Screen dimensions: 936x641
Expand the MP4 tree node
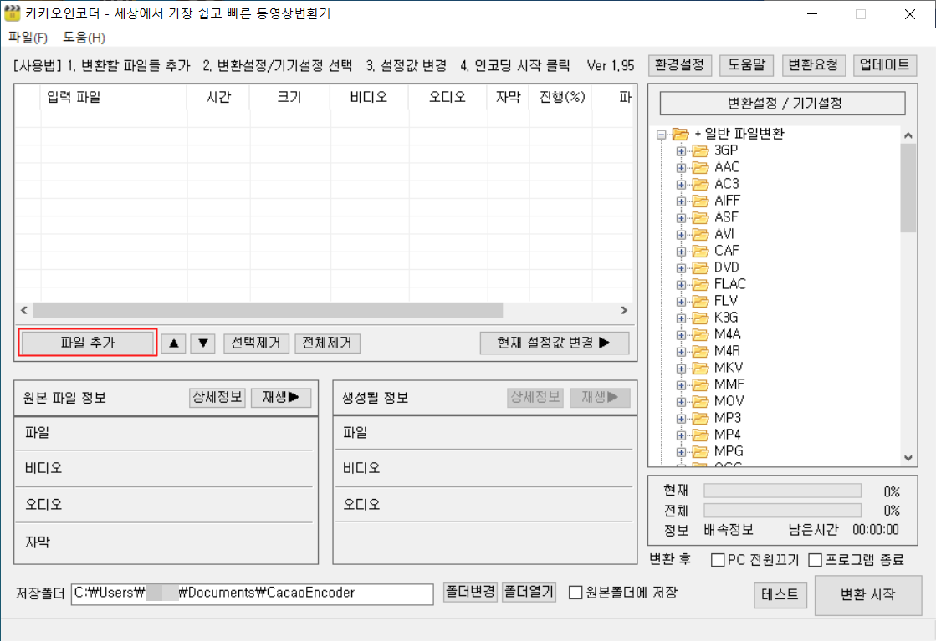(x=681, y=435)
